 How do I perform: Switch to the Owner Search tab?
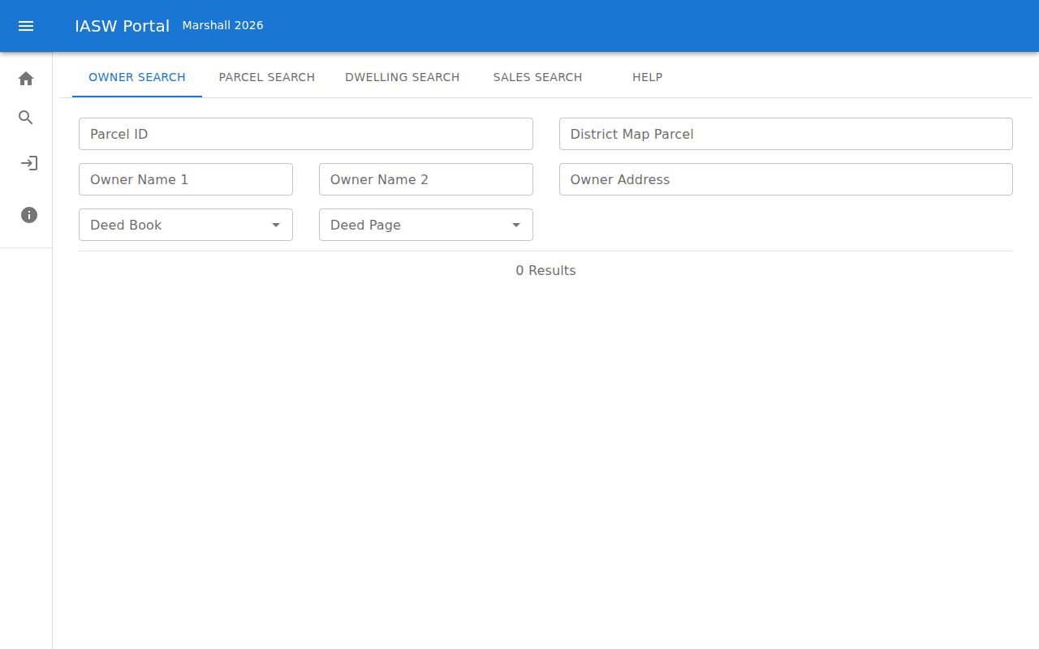click(x=137, y=77)
